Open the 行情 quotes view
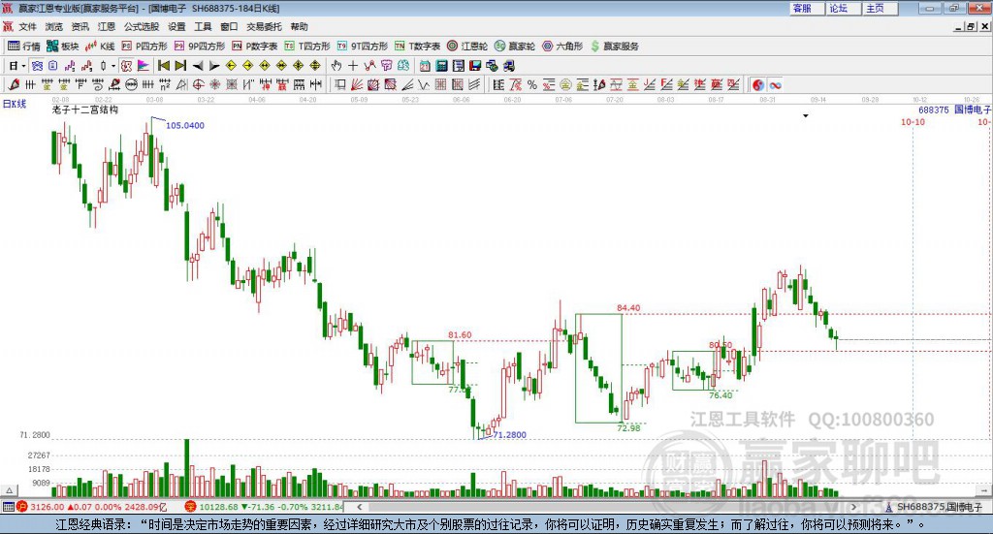The image size is (993, 534). coord(24,47)
